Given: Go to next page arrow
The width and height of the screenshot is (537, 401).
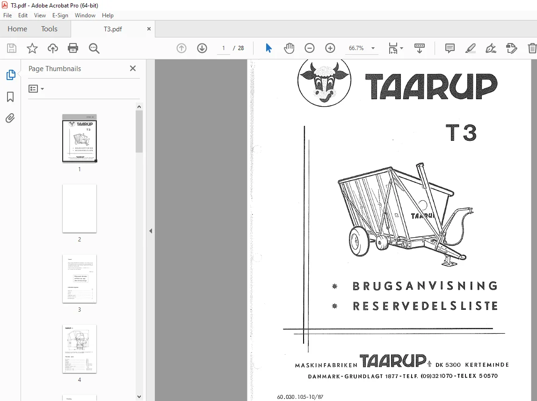Looking at the screenshot, I should coord(202,48).
